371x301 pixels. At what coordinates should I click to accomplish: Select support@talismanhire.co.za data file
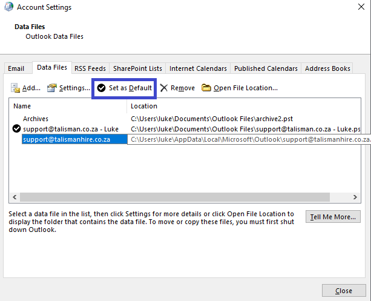[x=74, y=139]
